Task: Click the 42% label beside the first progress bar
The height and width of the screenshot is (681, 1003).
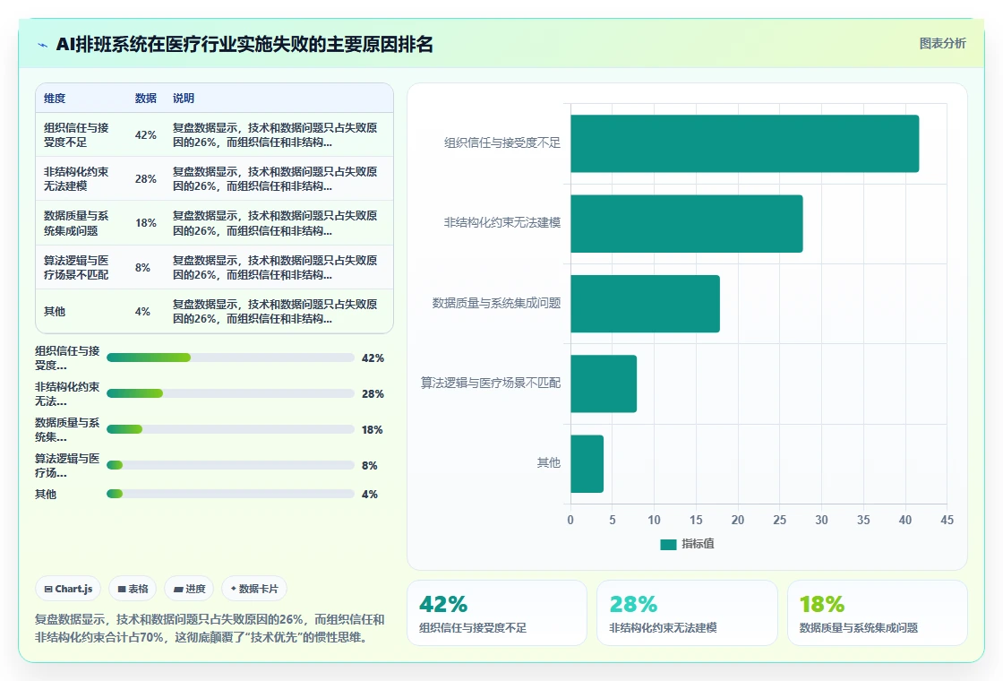Action: click(x=373, y=358)
